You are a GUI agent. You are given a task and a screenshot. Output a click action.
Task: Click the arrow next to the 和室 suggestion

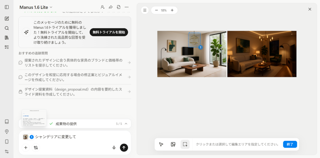pyautogui.click(x=129, y=77)
